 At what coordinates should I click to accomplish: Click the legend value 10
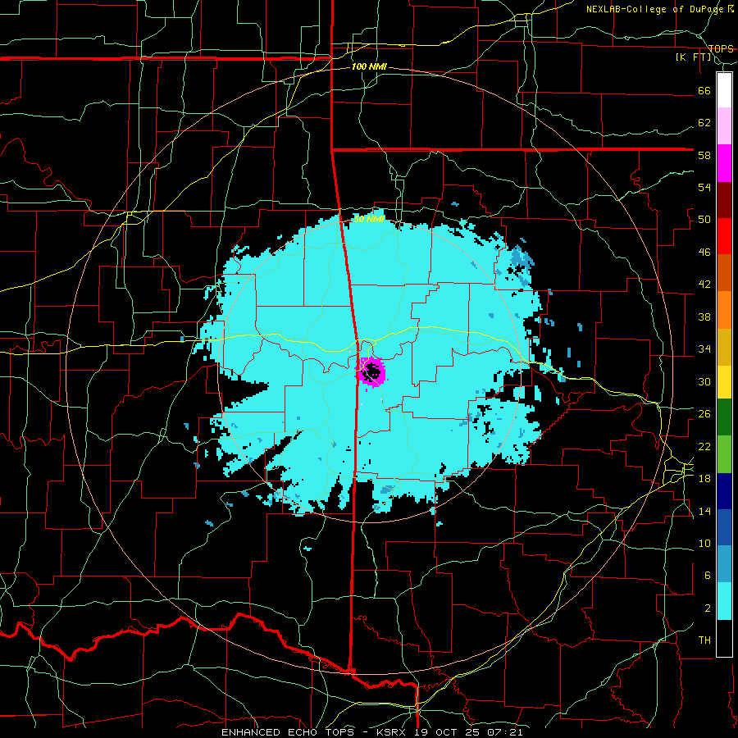coord(704,543)
